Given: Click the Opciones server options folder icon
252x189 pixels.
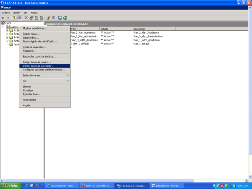Looking at the screenshot, I should click(x=11, y=45).
